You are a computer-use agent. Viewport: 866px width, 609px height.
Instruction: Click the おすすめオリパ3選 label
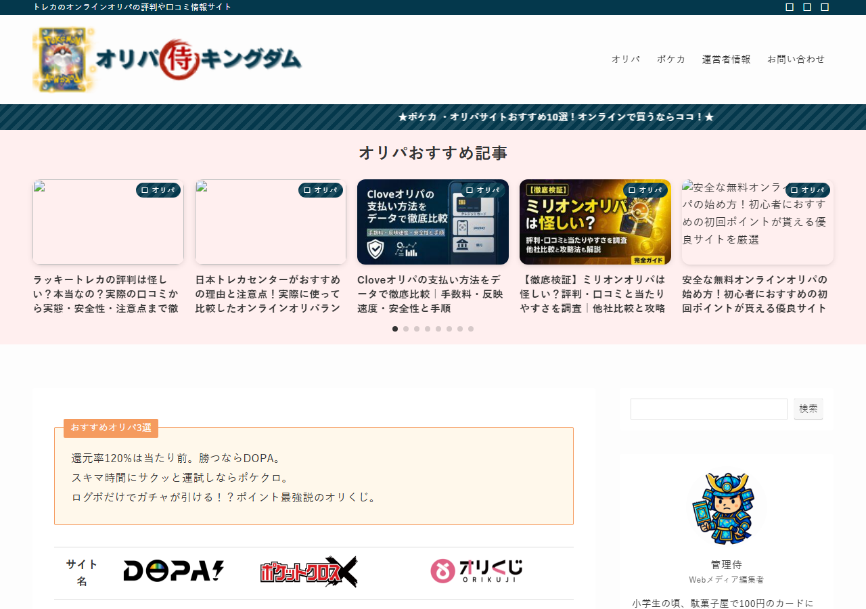(111, 428)
